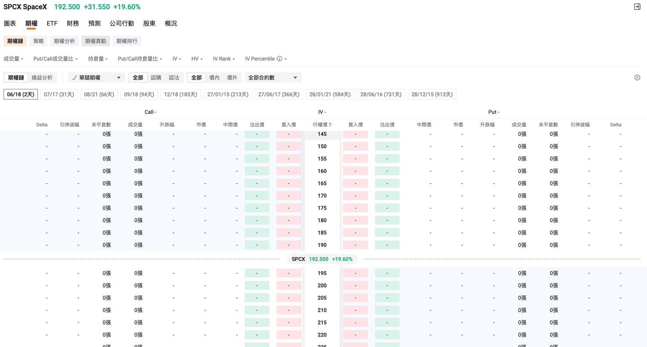Screen dimensions: 647x347
Task: Select expiry 27/01/15 (213天)
Action: (x=228, y=94)
